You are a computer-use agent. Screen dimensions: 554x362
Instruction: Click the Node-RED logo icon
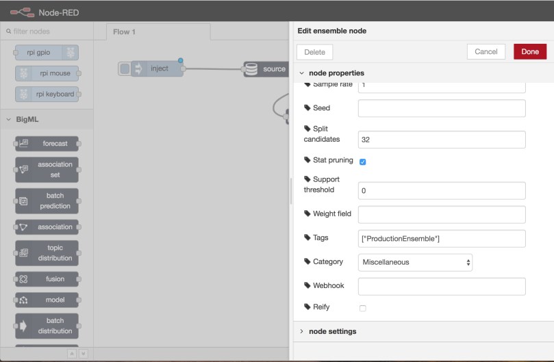(22, 13)
